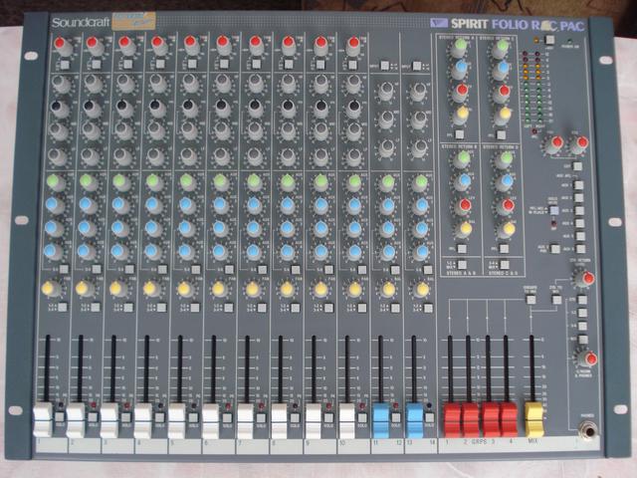Toggle the button beside the orange LED

[x=549, y=39]
